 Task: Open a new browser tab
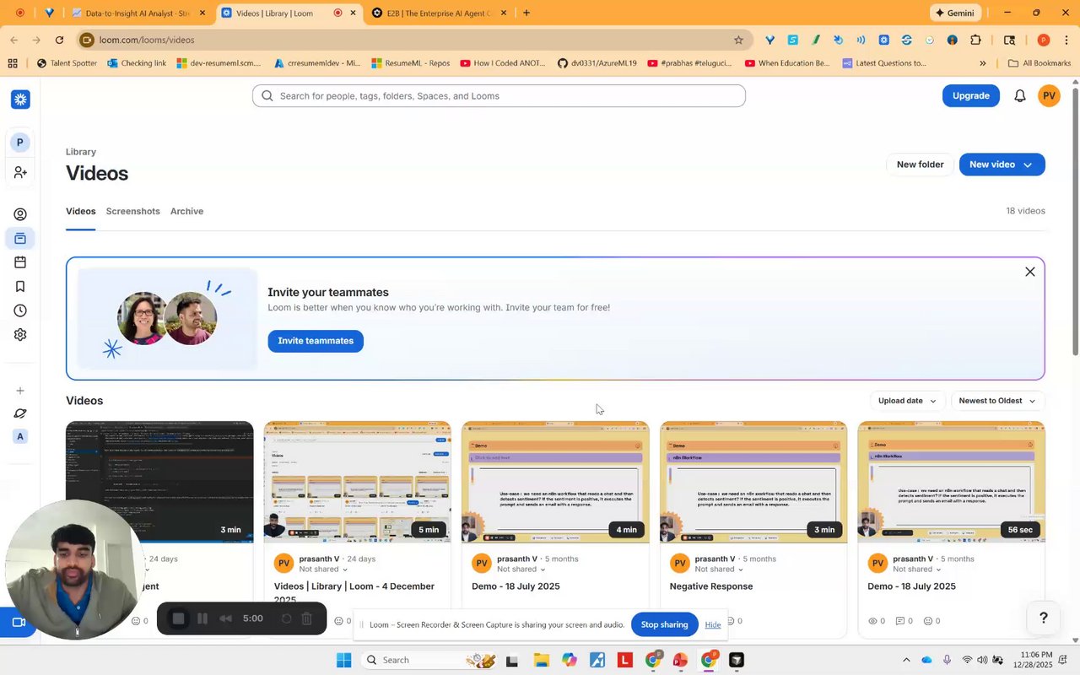click(526, 13)
